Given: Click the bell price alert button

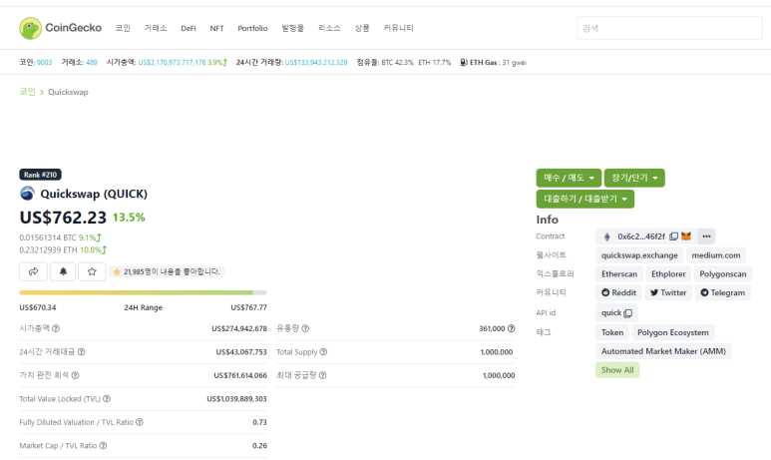Looking at the screenshot, I should click(63, 271).
